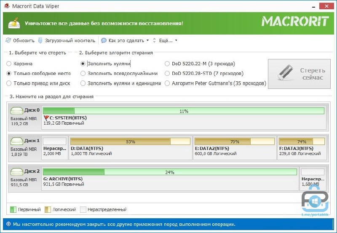The image size is (337, 233).
Task: Click the Обновить toolbar label
Action: click(24, 40)
